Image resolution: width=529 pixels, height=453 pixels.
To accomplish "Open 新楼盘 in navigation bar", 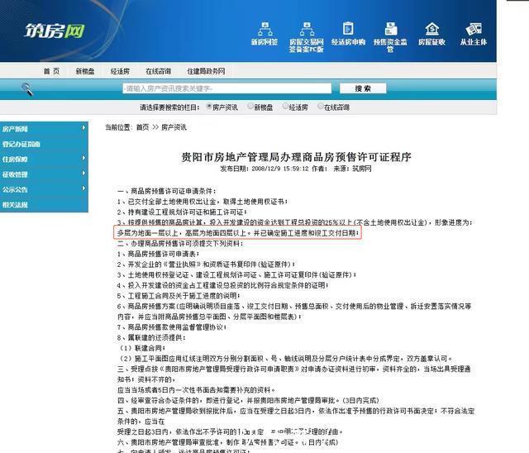I will [85, 71].
